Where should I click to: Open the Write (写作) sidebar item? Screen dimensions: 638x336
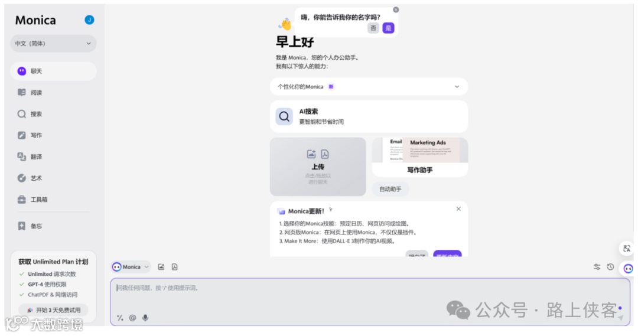point(53,135)
